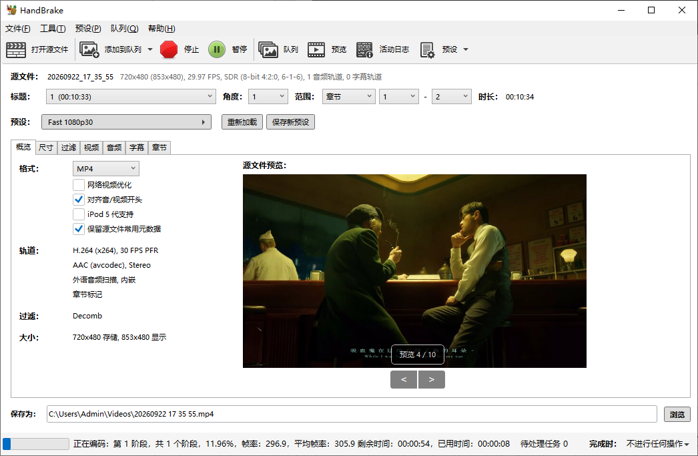Click the 待处理任务 0 status text
698x456 pixels.
[544, 444]
